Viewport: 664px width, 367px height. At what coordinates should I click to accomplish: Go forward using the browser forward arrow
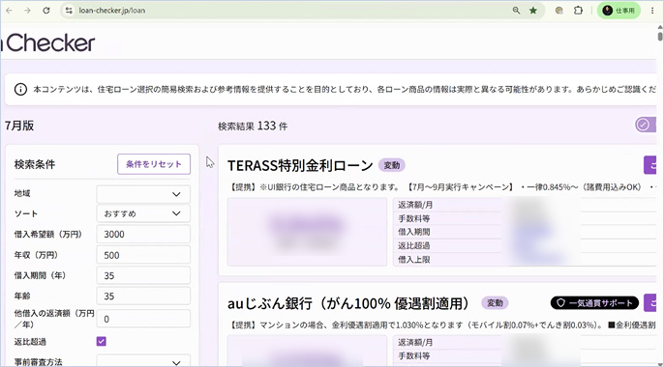(27, 11)
